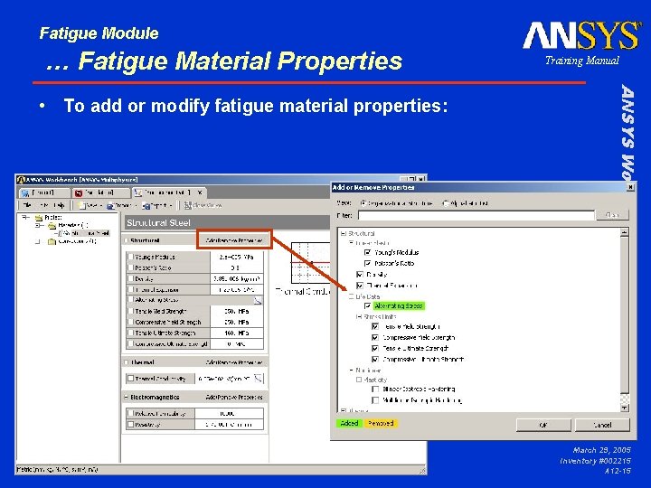Image resolution: width=651 pixels, height=488 pixels.
Task: Open the Project tab
Action: (x=45, y=193)
